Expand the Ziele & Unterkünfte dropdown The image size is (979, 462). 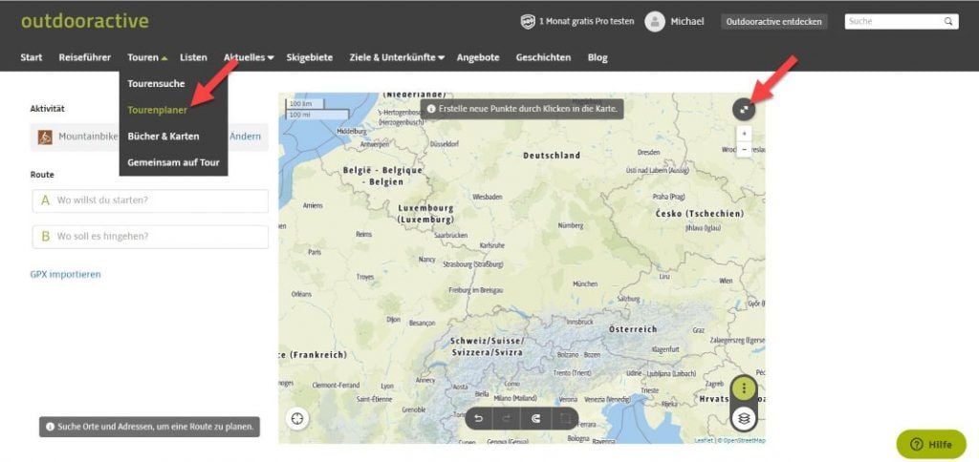tap(397, 57)
